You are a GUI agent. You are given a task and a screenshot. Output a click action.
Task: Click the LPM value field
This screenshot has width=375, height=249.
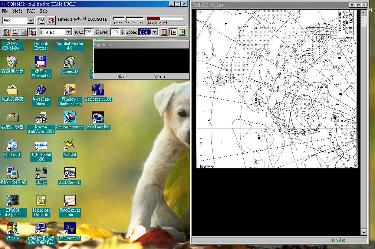coord(115,32)
